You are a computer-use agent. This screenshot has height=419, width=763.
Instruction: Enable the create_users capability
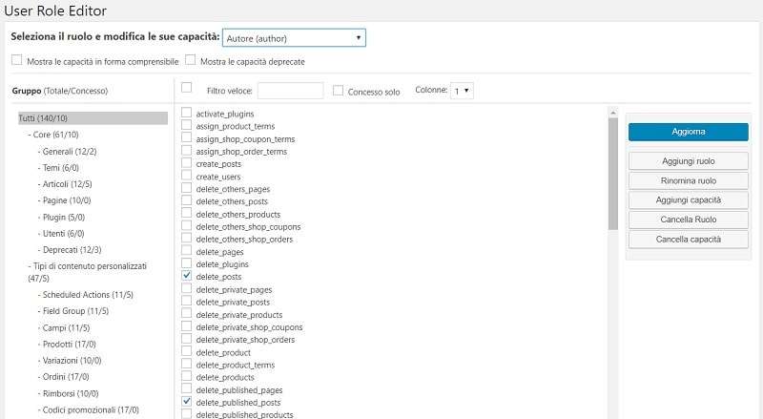click(187, 177)
